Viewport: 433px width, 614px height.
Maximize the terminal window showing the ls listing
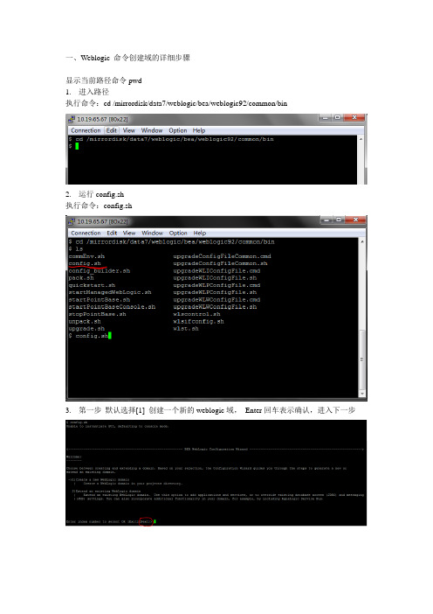pyautogui.click(x=339, y=220)
